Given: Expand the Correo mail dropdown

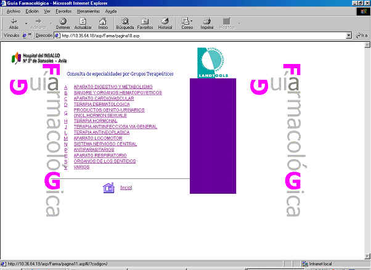Looking at the screenshot, I should coord(196,22).
